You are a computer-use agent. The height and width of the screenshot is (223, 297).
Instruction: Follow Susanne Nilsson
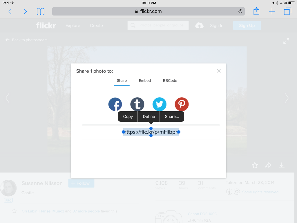pos(81,183)
